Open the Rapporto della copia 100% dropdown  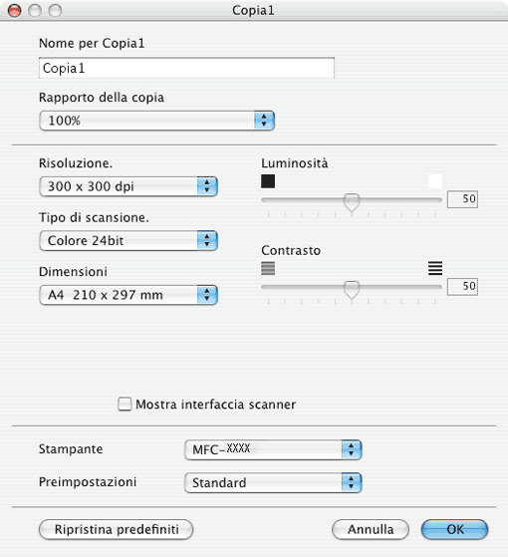click(x=157, y=121)
